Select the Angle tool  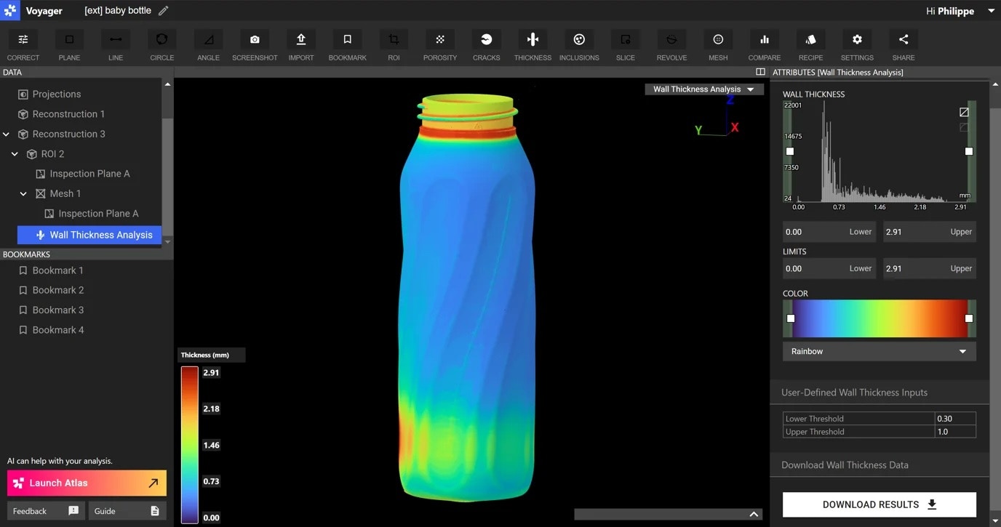(208, 46)
